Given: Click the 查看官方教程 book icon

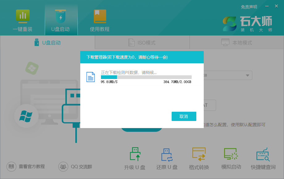Looking at the screenshot, I should [x=11, y=167].
